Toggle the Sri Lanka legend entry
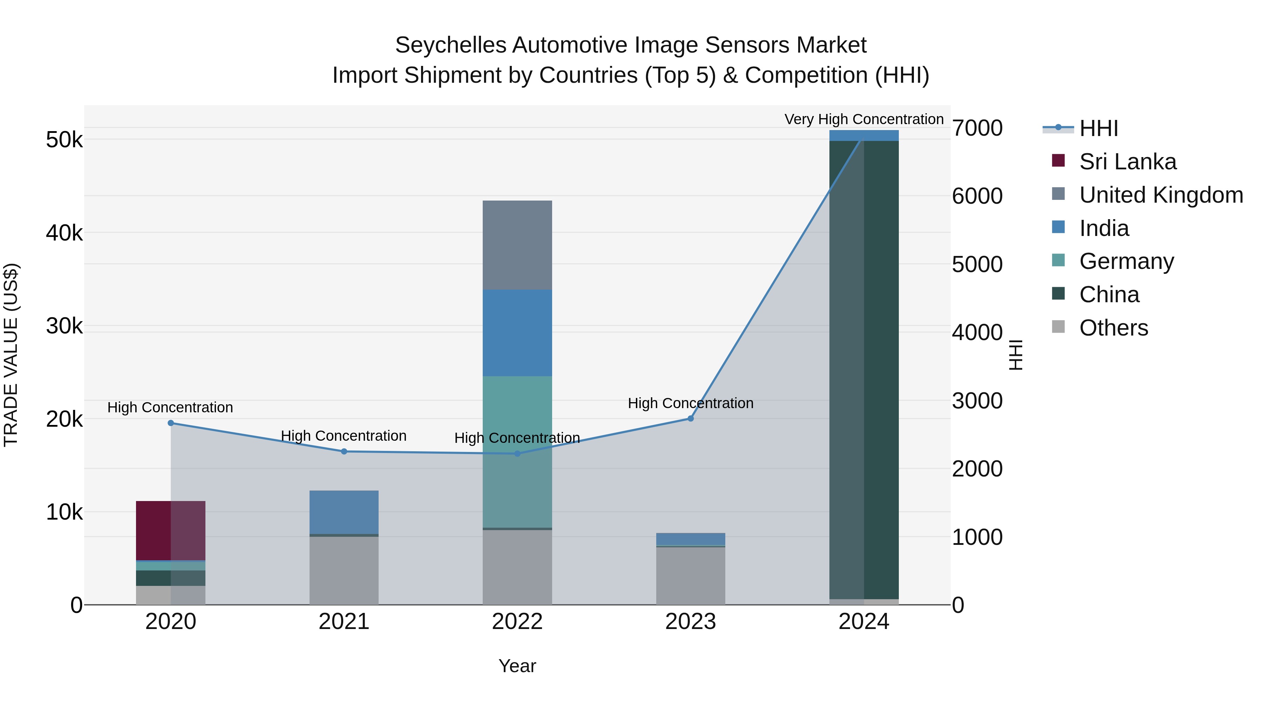The image size is (1262, 710). (x=1114, y=162)
